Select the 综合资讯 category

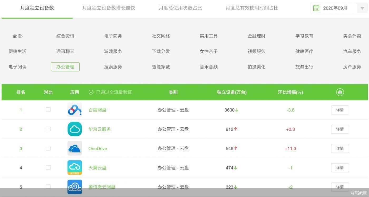tap(65, 36)
